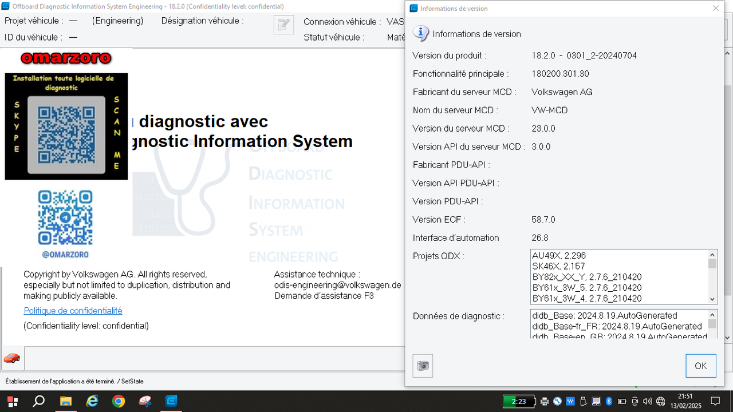Select didb_Base-fr_FR diagnostic data row
Image resolution: width=733 pixels, height=412 pixels.
coord(620,326)
